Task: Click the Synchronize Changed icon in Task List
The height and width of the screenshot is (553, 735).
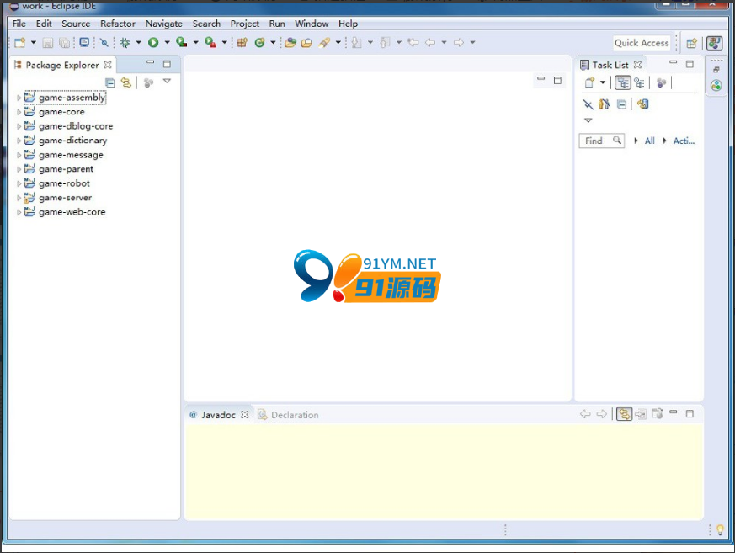Action: [x=642, y=104]
